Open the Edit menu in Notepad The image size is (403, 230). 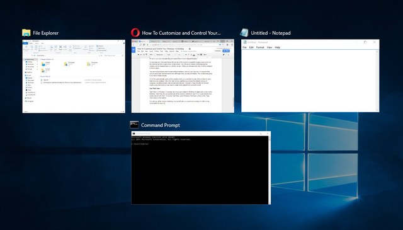tap(251, 47)
